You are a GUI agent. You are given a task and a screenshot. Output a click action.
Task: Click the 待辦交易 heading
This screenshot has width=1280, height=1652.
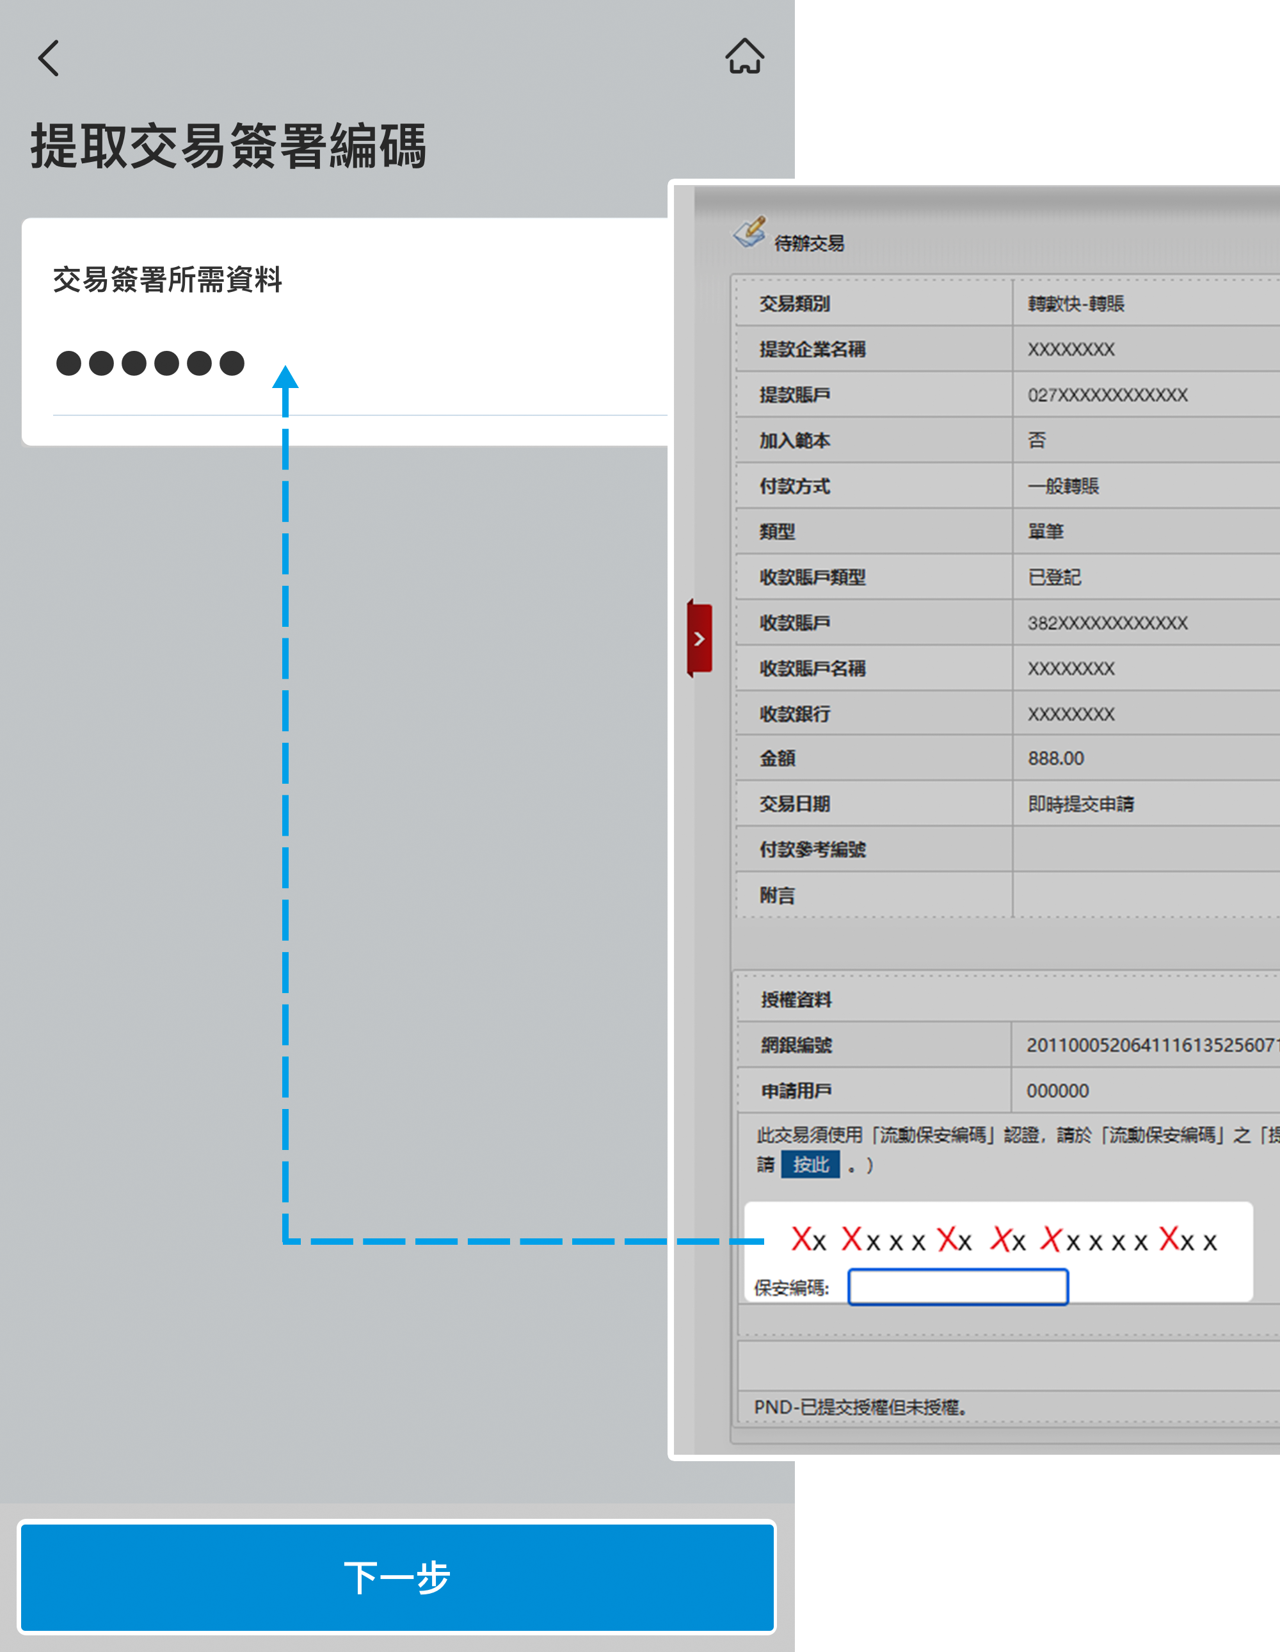pos(809,243)
